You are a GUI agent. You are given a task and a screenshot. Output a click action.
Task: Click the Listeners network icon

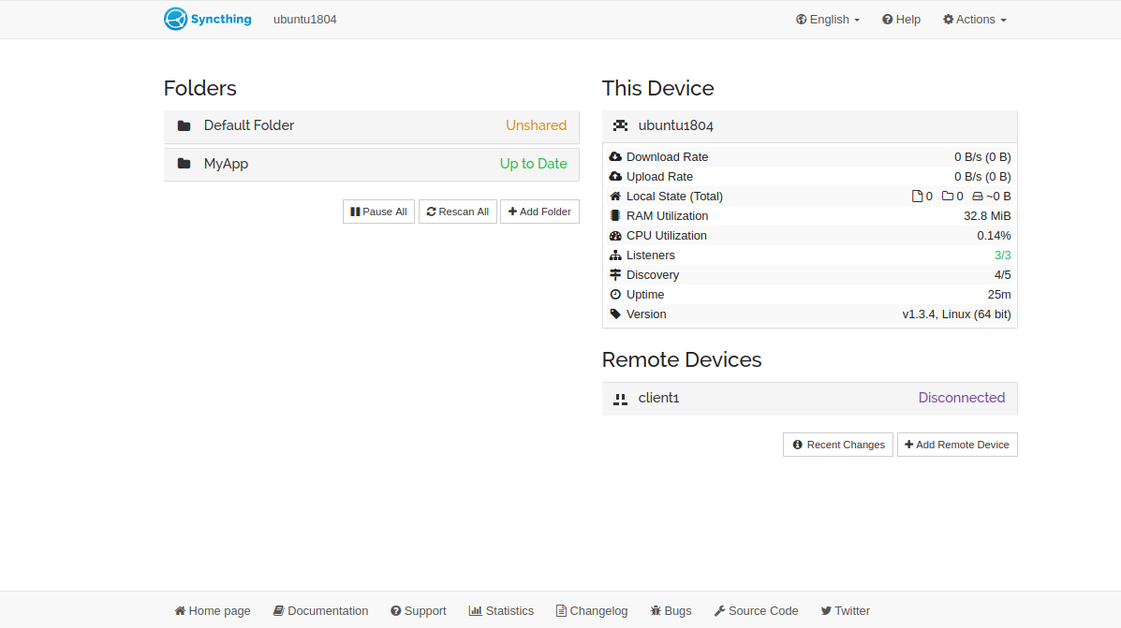click(615, 256)
